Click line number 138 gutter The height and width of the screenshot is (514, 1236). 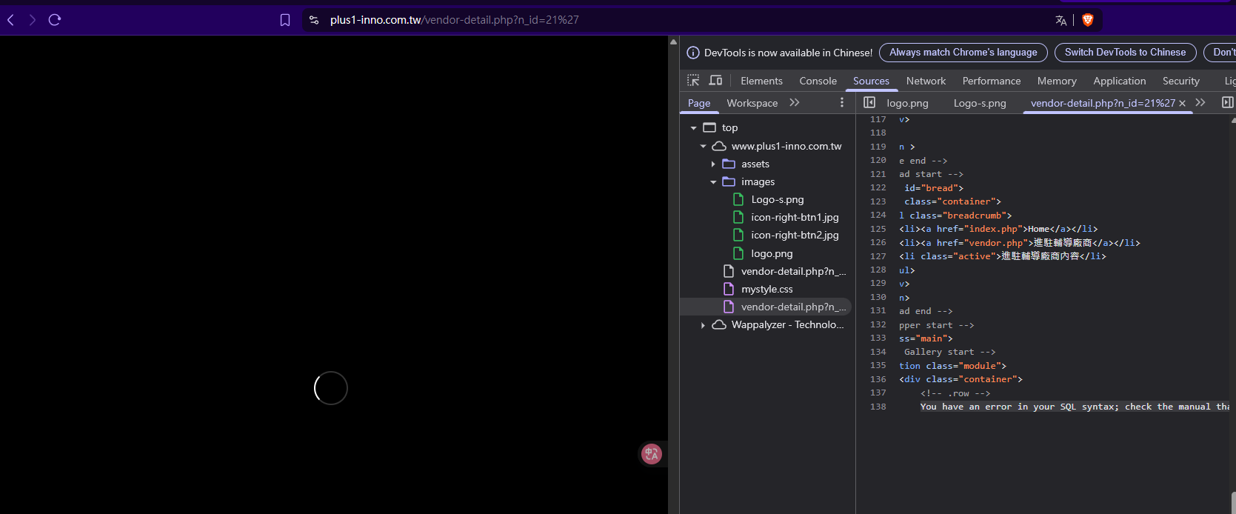[878, 407]
